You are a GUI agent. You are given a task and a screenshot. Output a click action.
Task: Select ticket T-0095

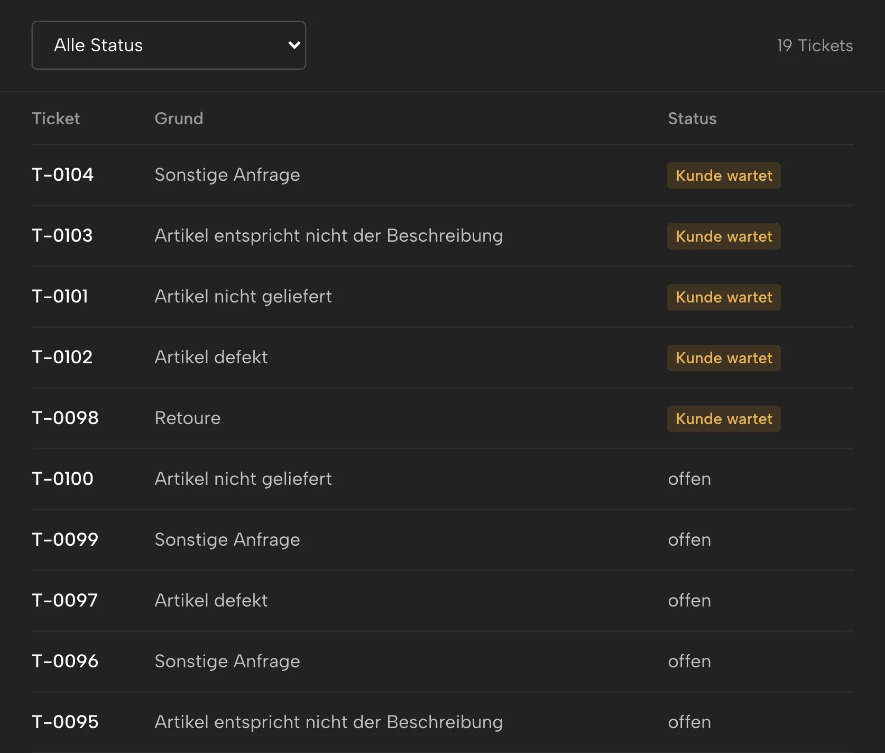(x=65, y=722)
